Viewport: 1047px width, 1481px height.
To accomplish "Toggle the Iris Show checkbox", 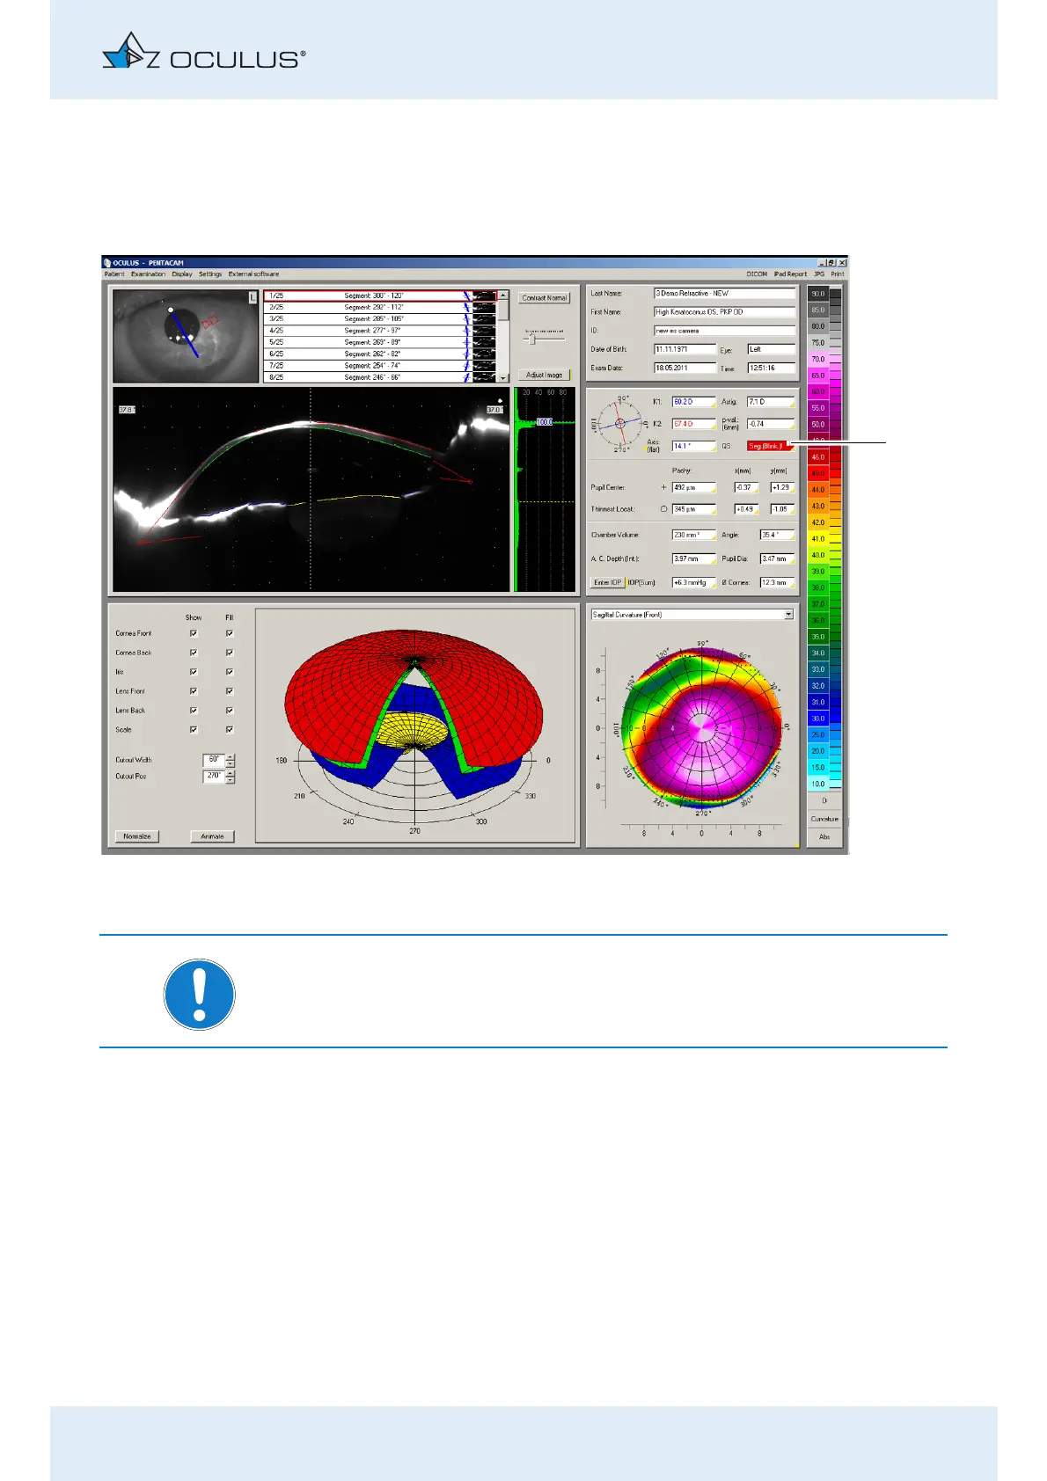I will pos(194,672).
